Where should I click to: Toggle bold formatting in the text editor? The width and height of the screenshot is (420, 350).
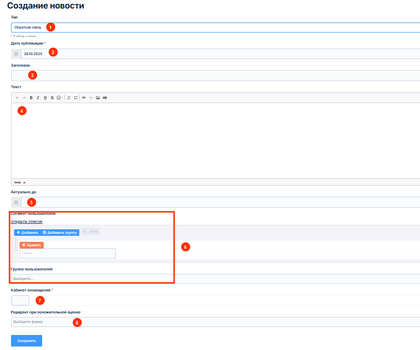click(31, 98)
